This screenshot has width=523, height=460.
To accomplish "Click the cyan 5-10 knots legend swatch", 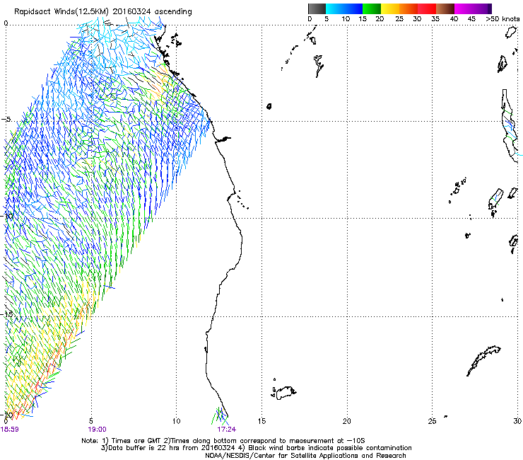I will point(335,8).
